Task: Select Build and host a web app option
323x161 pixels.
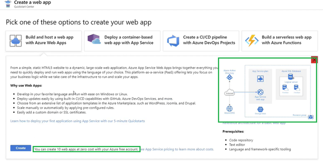Action: point(44,41)
